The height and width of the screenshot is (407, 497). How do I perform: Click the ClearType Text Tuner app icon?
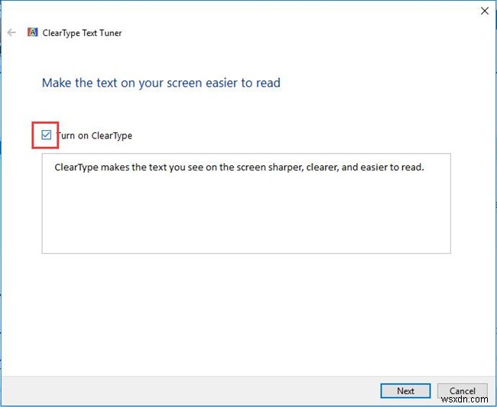(32, 32)
